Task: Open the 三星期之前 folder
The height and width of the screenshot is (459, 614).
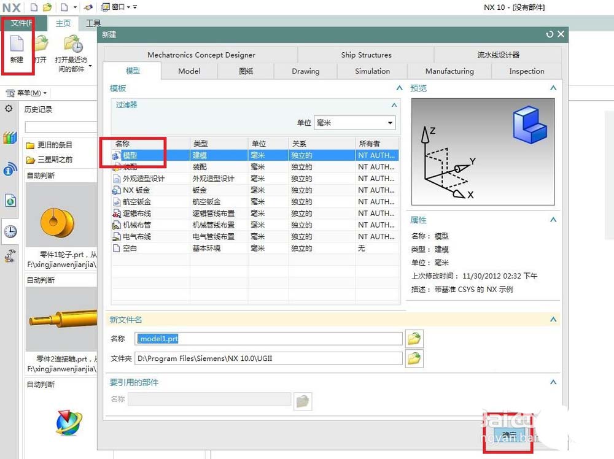Action: [49, 160]
